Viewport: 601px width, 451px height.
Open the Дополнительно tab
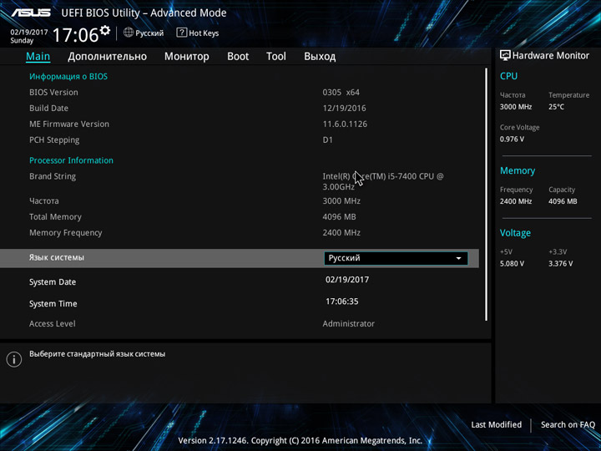click(108, 57)
